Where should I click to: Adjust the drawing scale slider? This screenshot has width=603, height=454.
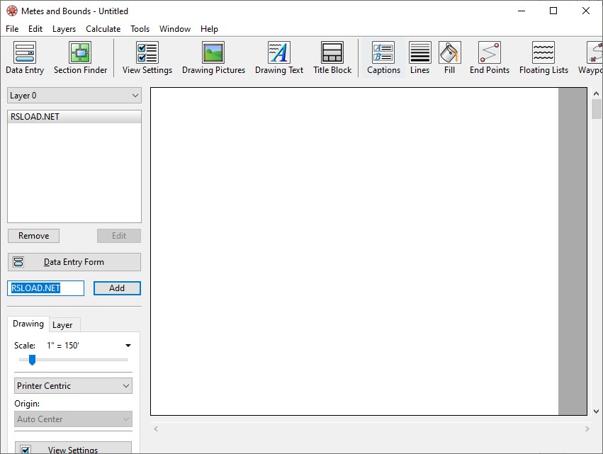pos(31,360)
